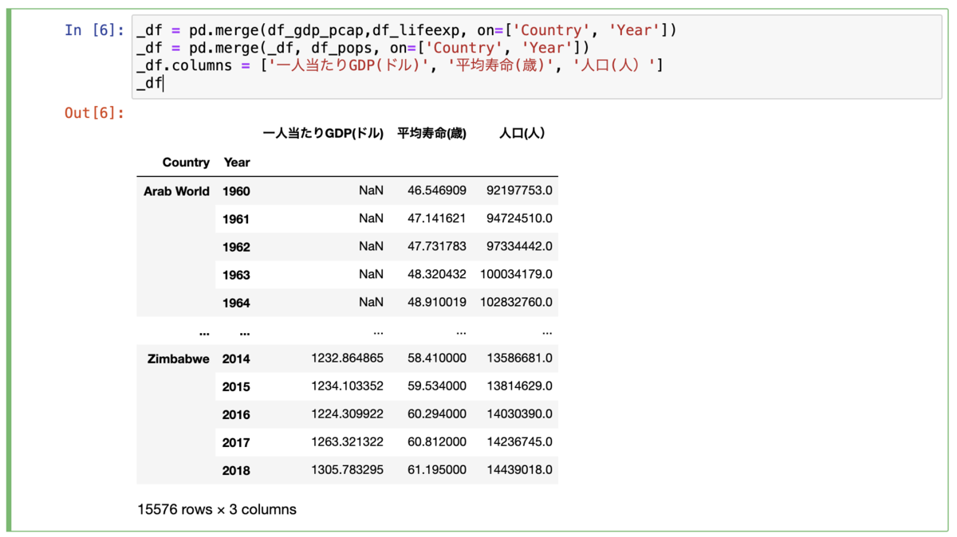Click year 1964 row index

tap(236, 303)
